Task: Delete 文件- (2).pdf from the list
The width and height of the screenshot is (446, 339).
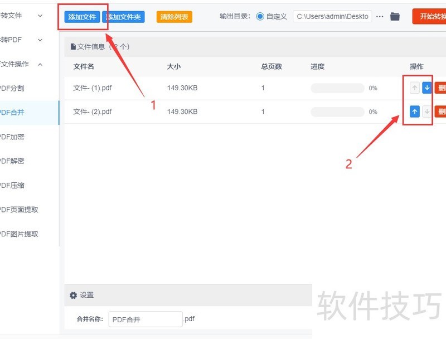Action: pos(440,112)
